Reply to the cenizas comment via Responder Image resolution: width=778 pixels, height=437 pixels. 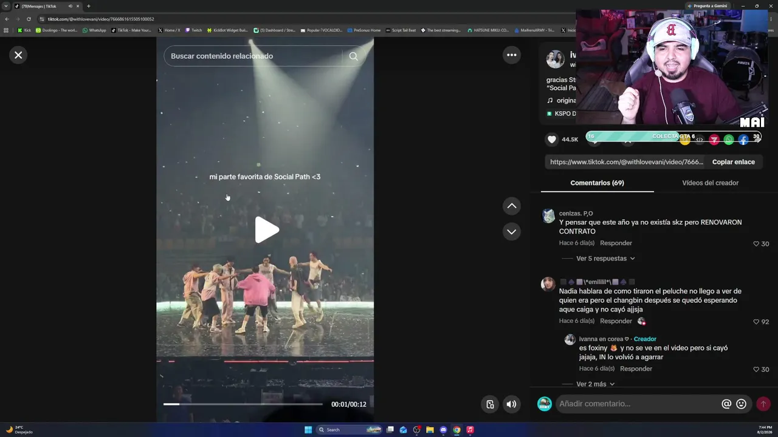pyautogui.click(x=616, y=243)
